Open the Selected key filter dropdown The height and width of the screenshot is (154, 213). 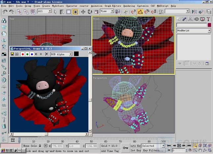tap(153, 146)
